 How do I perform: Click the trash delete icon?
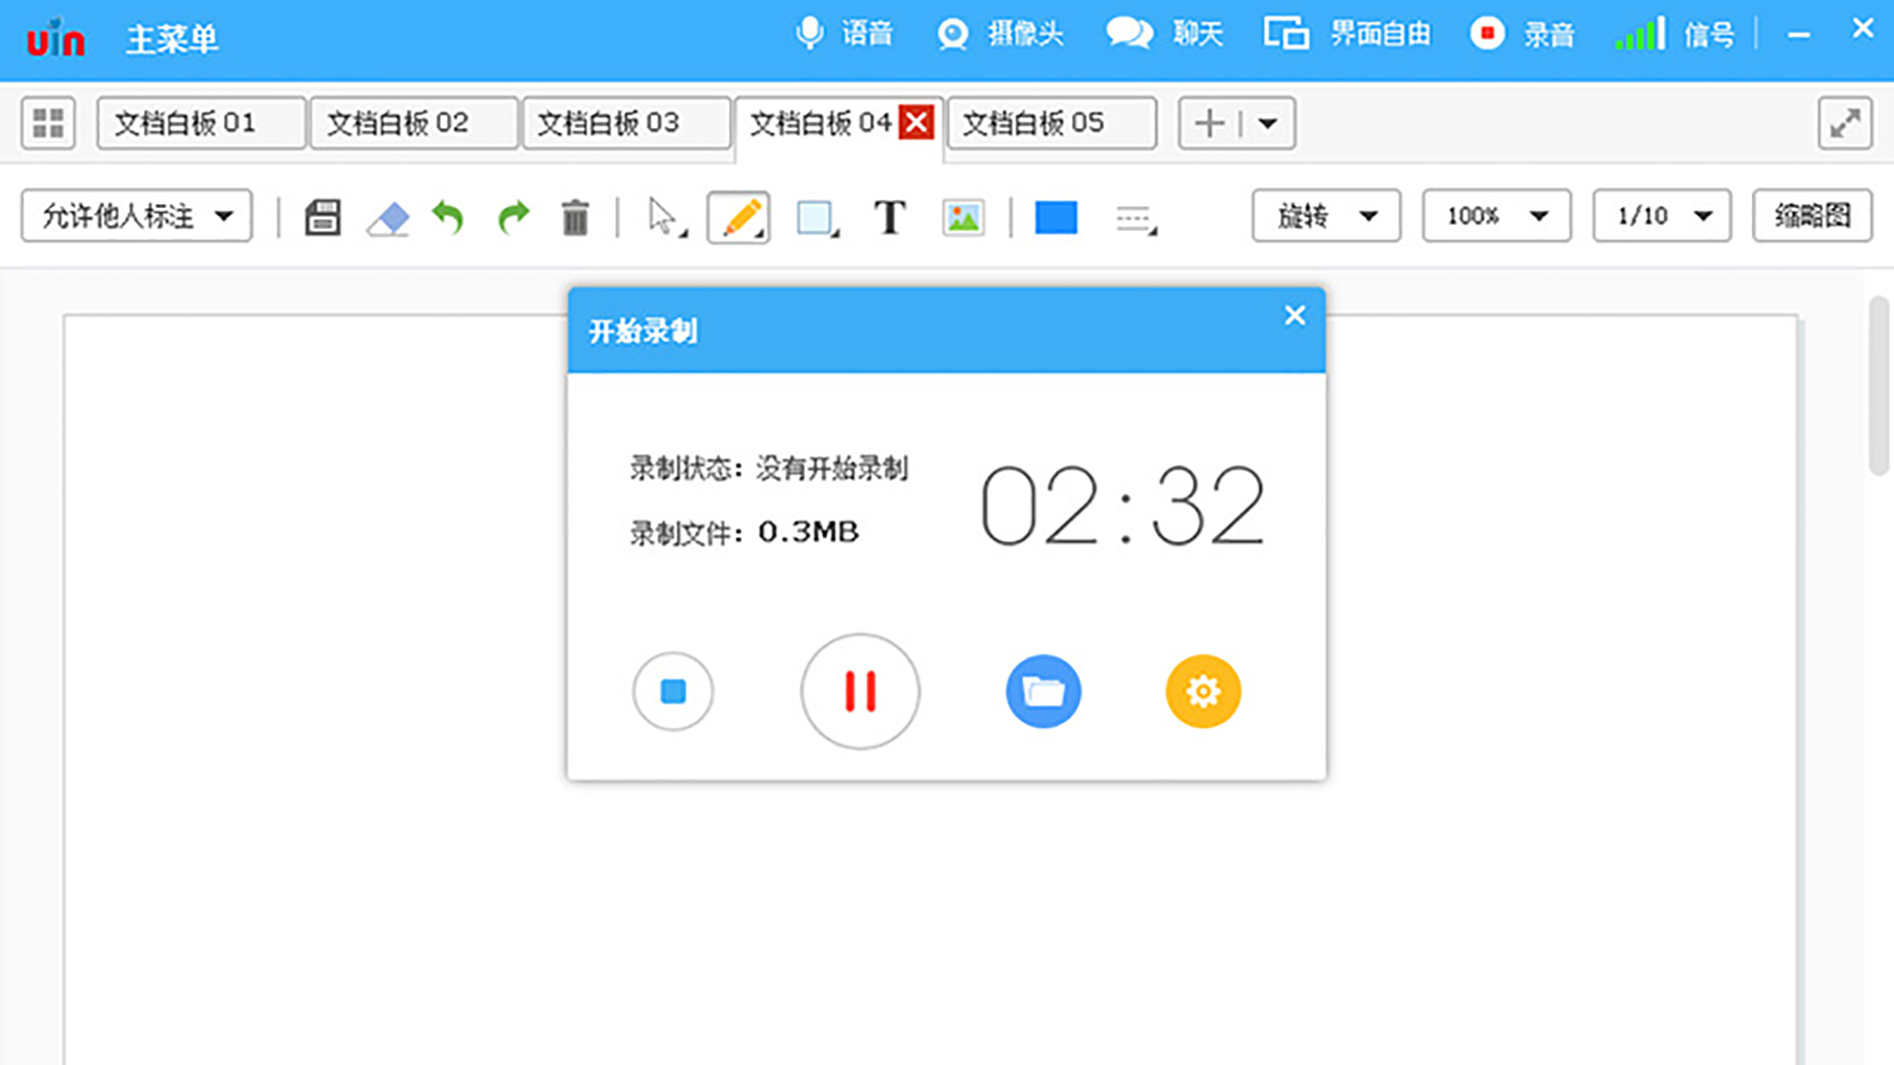tap(575, 217)
